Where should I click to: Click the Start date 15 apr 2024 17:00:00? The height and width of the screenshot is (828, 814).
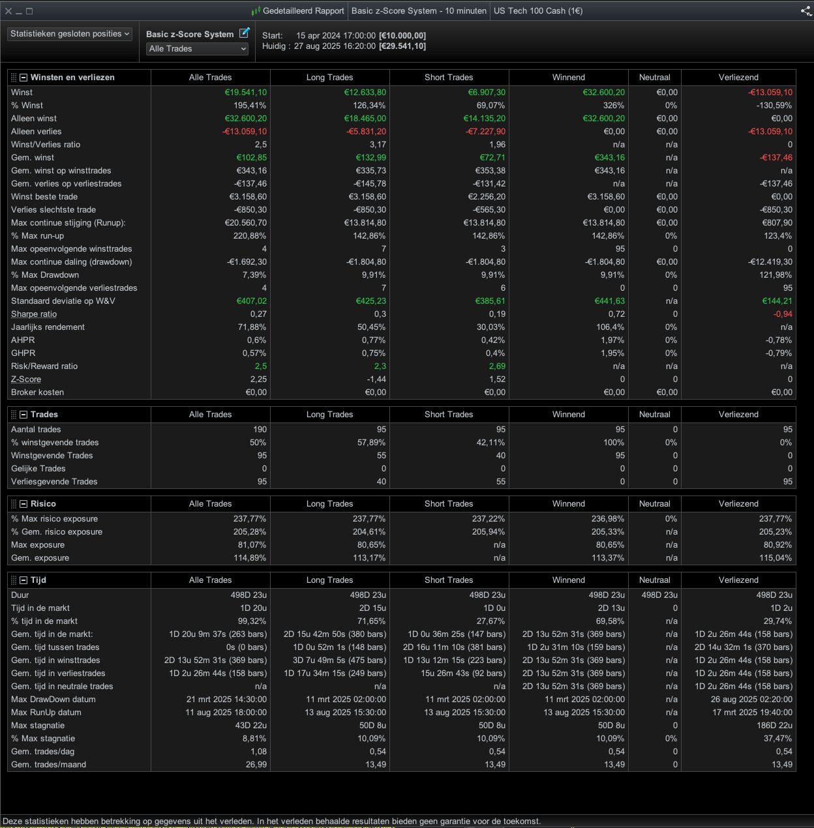[x=336, y=36]
